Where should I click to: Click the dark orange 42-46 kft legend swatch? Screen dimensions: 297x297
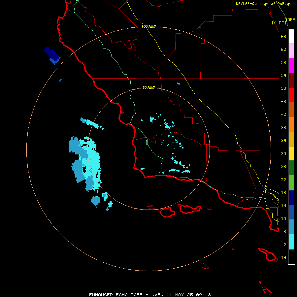(x=291, y=110)
